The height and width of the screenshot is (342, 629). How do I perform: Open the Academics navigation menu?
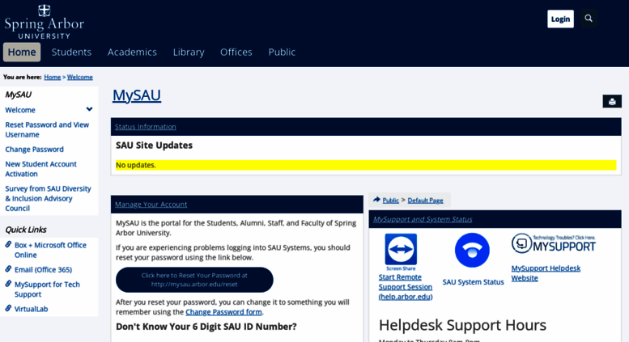[132, 52]
